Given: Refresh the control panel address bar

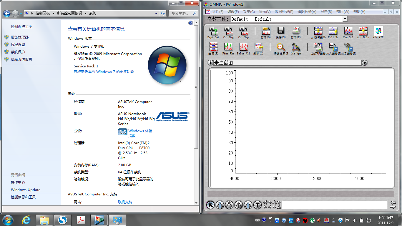Looking at the screenshot, I should 163,13.
